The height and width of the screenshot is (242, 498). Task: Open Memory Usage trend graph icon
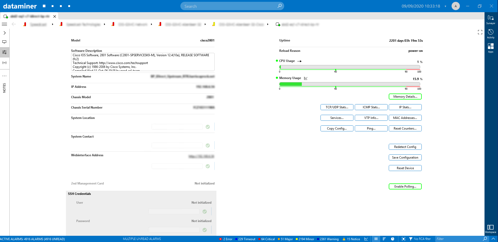(306, 78)
